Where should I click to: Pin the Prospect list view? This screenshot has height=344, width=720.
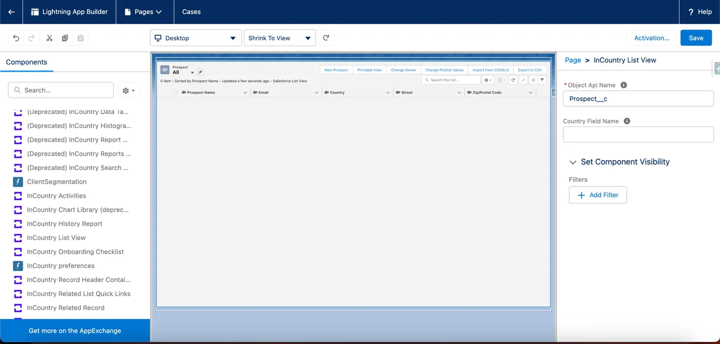(200, 72)
